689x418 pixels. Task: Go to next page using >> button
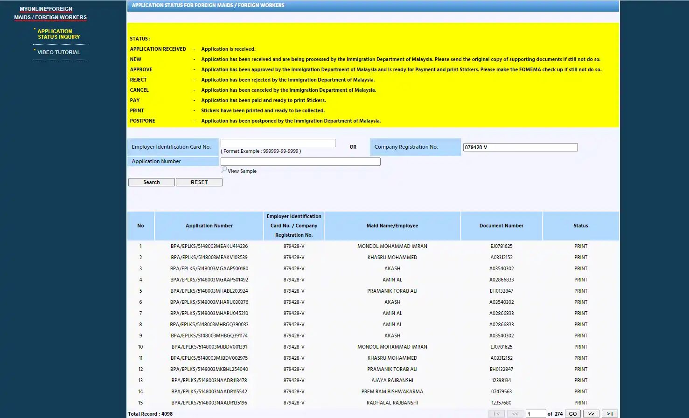[x=591, y=414]
